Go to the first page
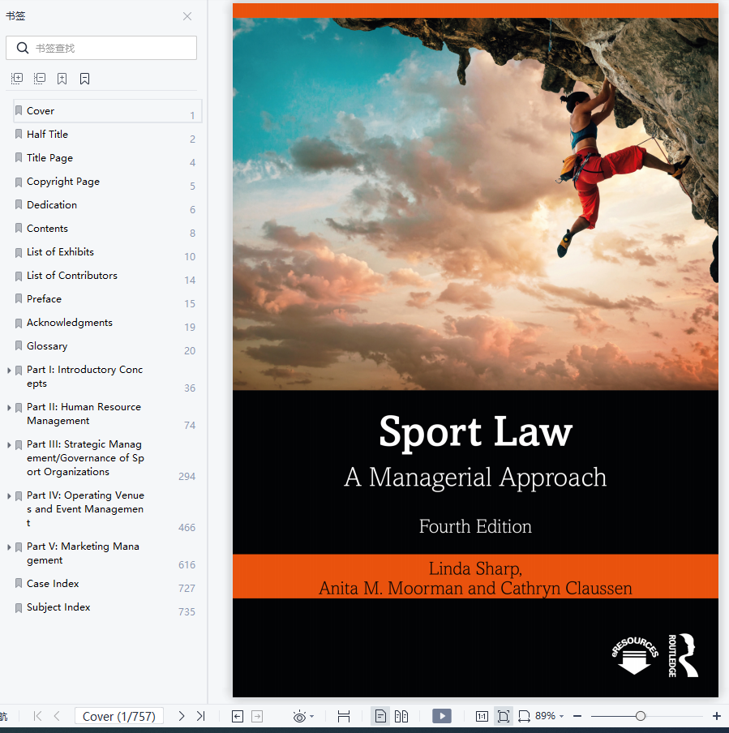This screenshot has height=733, width=729. click(x=38, y=716)
